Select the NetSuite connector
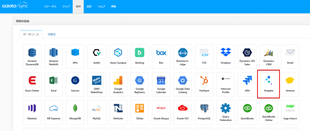Image resolution: width=310 pixels, height=131 pixels. (x=118, y=112)
